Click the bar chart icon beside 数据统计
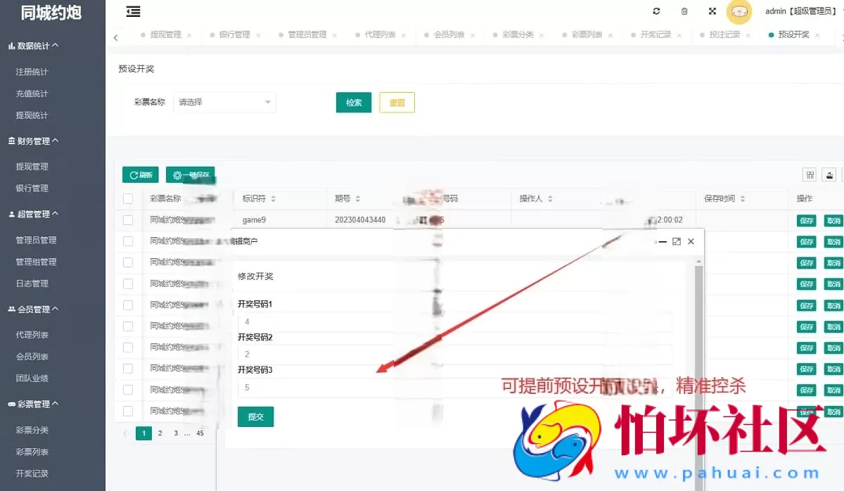844x491 pixels. (10, 47)
